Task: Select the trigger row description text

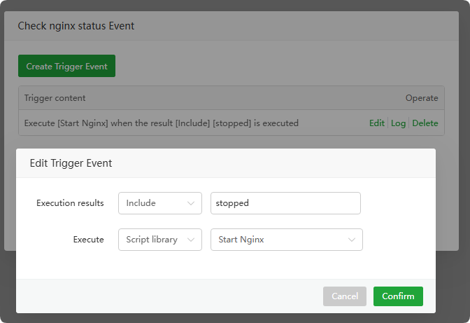Action: pos(161,123)
